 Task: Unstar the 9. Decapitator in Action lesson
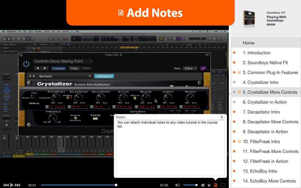tap(234, 131)
